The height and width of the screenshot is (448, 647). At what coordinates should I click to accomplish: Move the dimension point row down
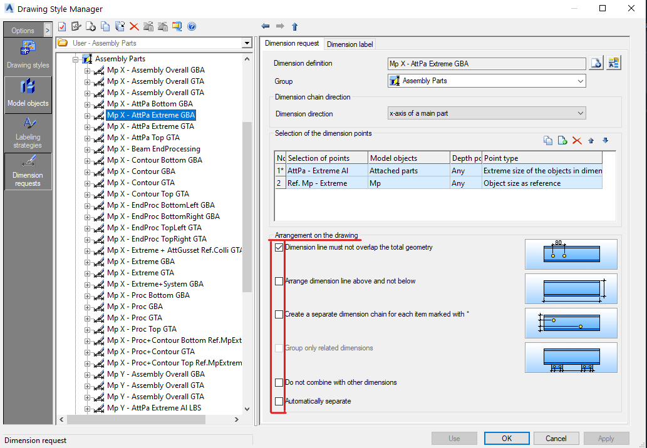coord(605,141)
